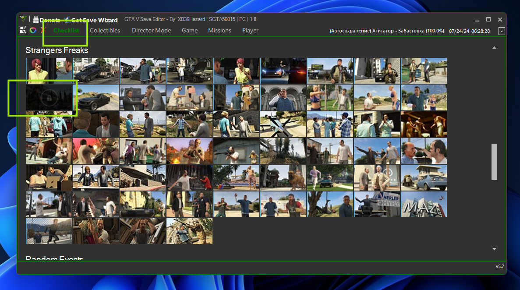
Task: Click the Random Events section heading
Action: [x=54, y=258]
